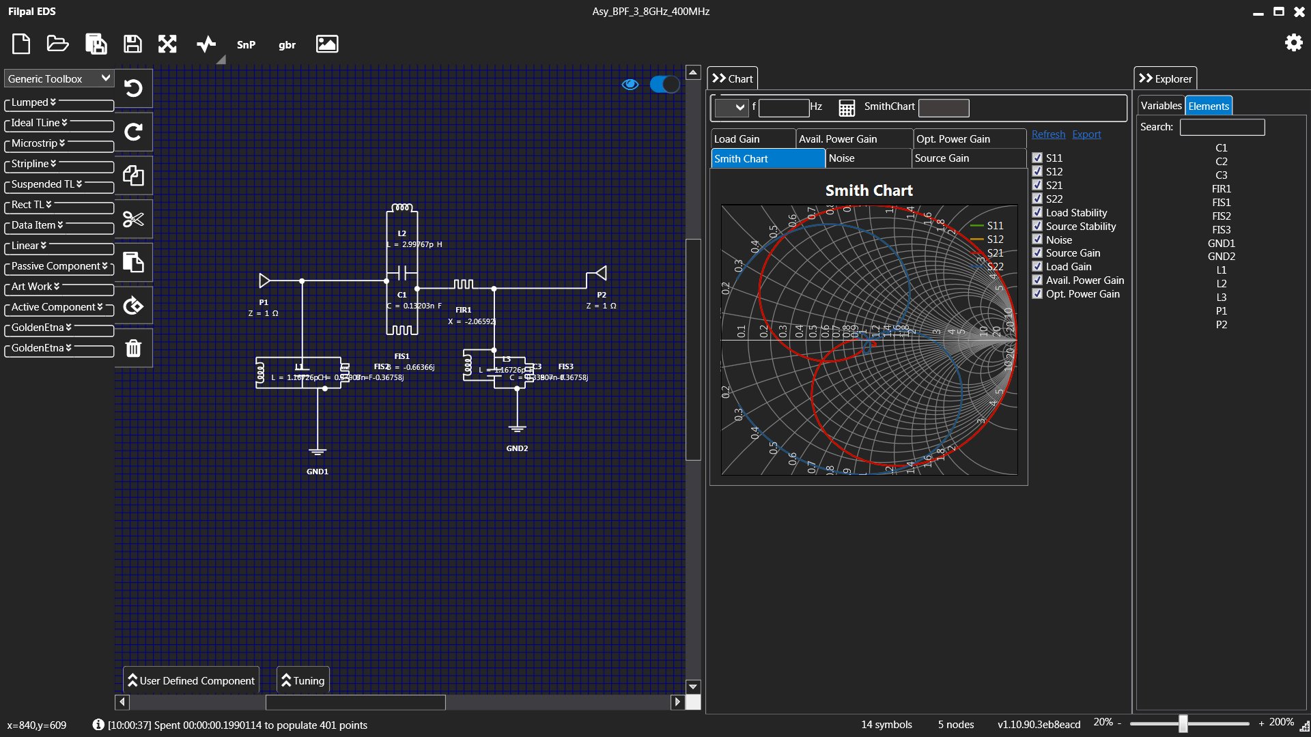Click the save disk icon
The width and height of the screenshot is (1311, 737).
(132, 44)
